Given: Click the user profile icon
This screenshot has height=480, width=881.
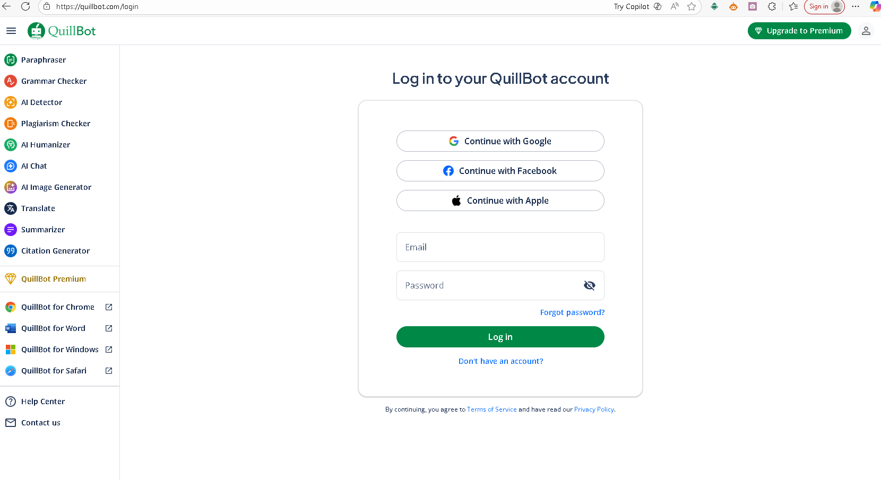Looking at the screenshot, I should click(866, 31).
